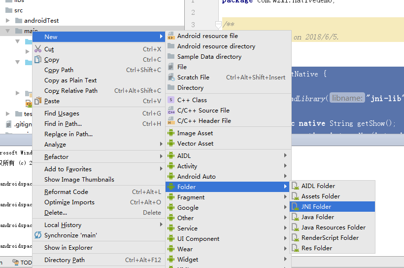Expand the androidTest folder tree arrow

pyautogui.click(x=8, y=20)
